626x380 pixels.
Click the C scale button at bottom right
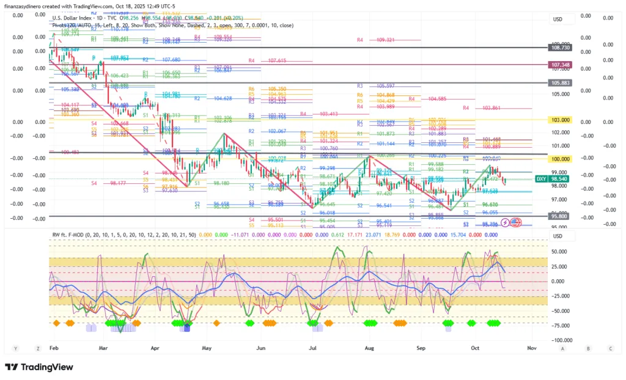tap(609, 348)
